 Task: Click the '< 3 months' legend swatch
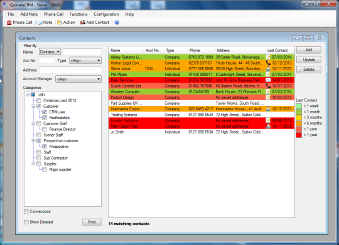pyautogui.click(x=299, y=117)
